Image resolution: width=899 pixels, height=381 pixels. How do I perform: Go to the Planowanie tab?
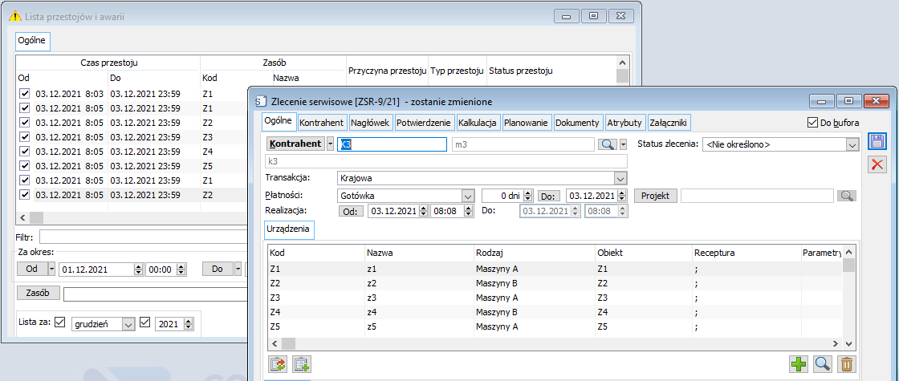click(527, 123)
